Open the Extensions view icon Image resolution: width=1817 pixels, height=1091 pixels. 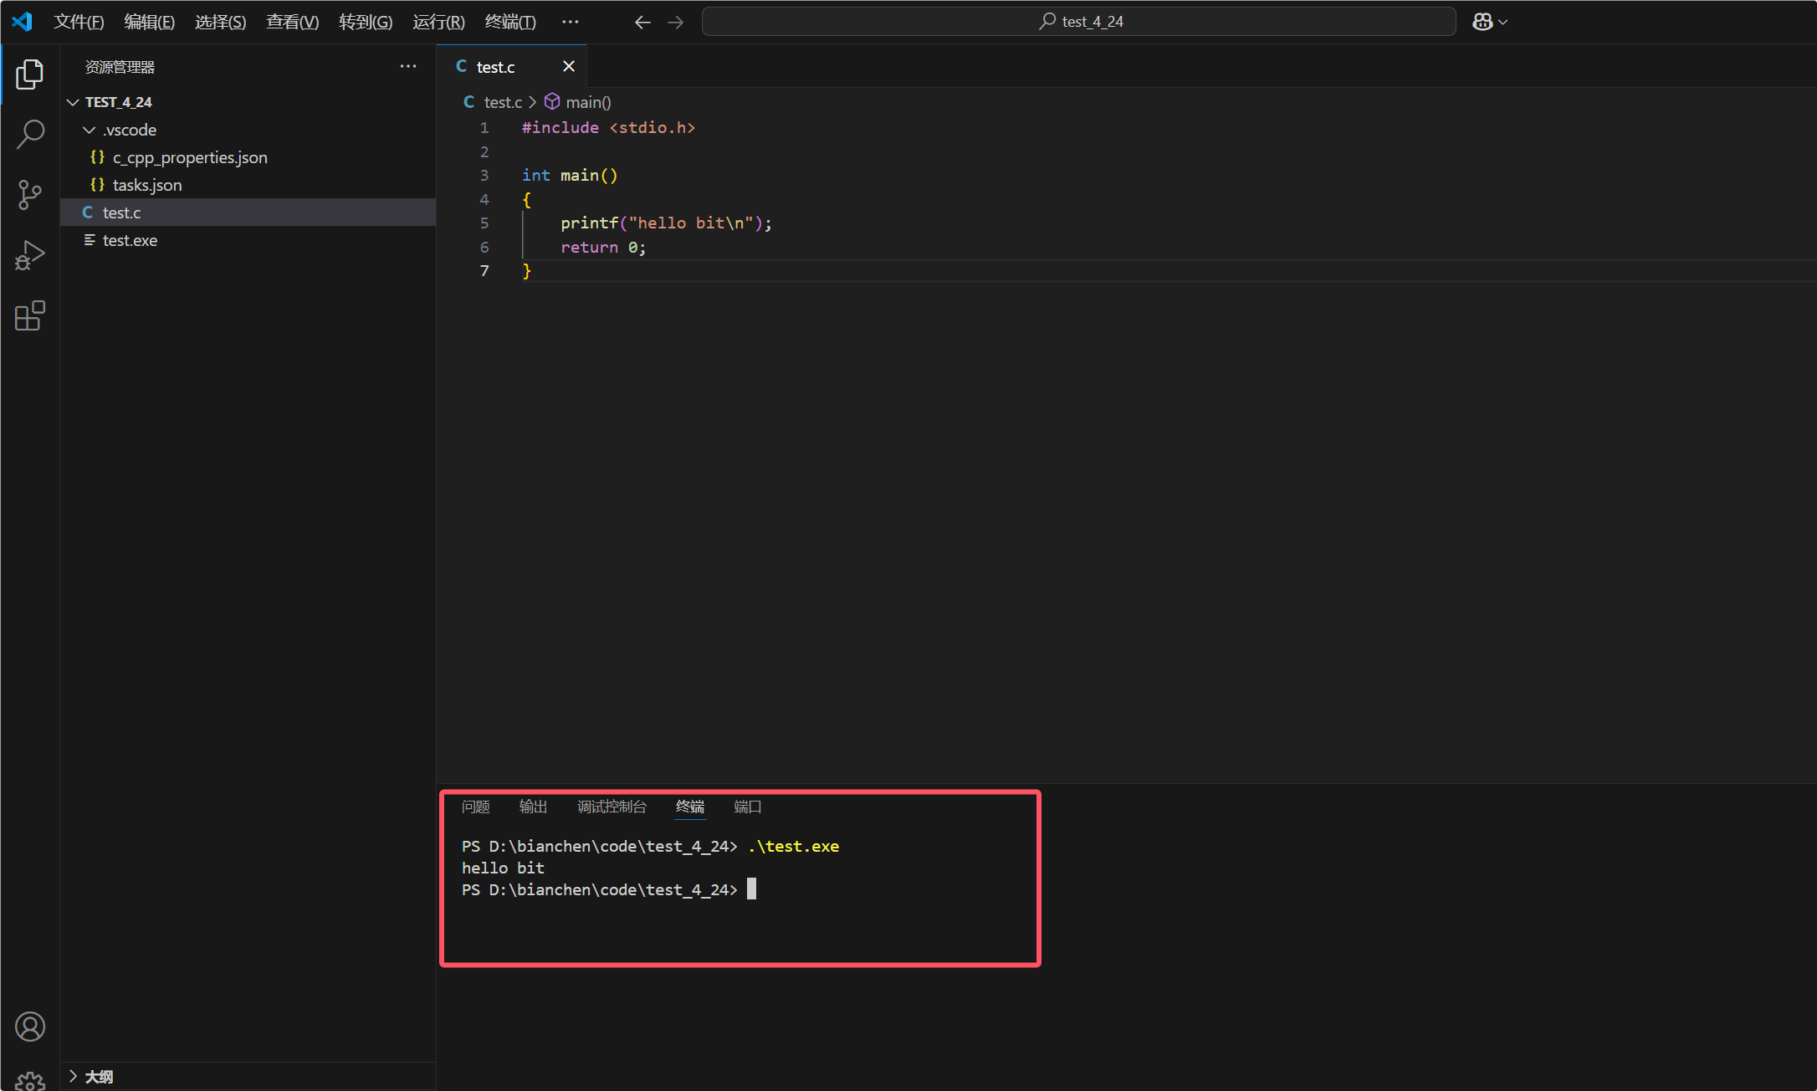pyautogui.click(x=29, y=316)
